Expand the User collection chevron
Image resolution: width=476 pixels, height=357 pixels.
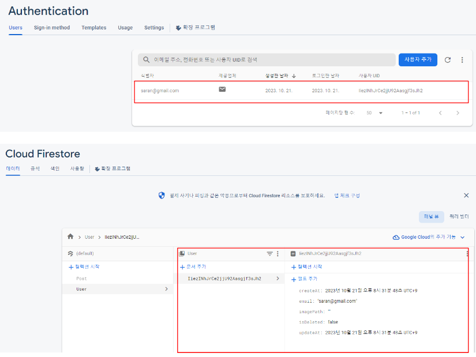166,289
